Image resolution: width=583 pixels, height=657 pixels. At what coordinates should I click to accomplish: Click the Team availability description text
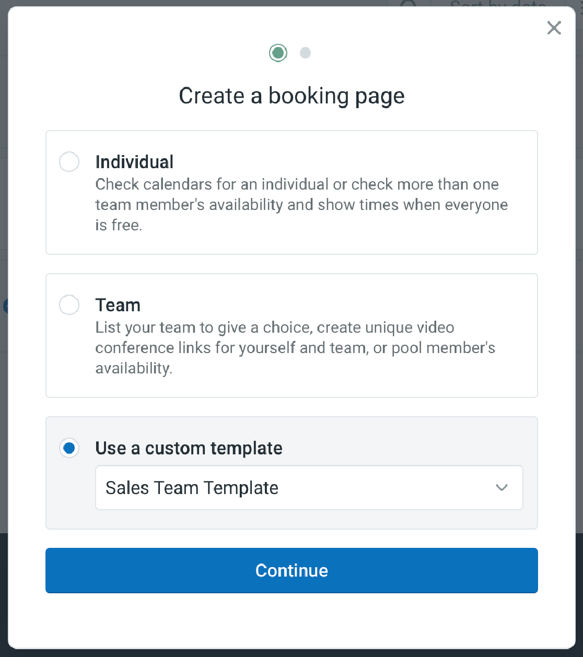tap(295, 347)
